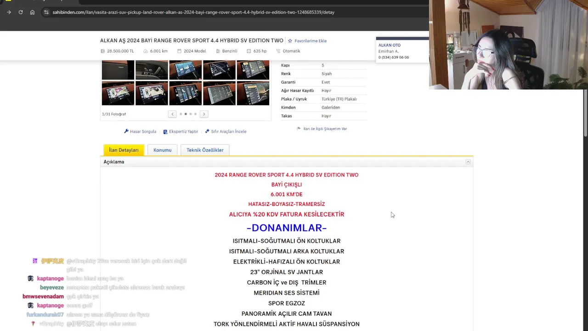This screenshot has height=331, width=588.
Task: Click the fuel icon beside Benzinli
Action: (218, 51)
